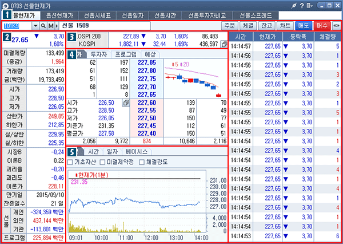Click the link icon right of the 매수 button
This screenshot has height=244, width=343.
[336, 26]
